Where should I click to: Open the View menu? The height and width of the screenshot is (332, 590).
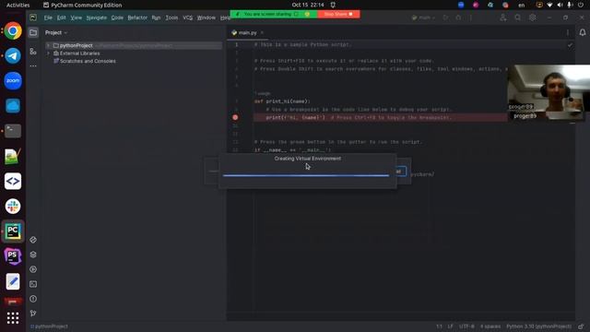(x=76, y=18)
